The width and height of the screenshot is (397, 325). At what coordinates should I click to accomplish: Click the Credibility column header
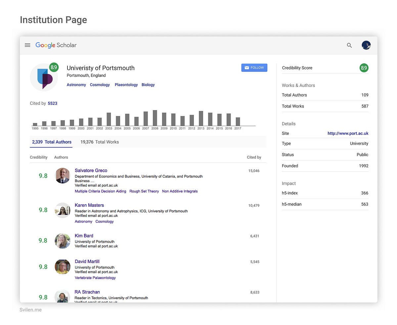click(x=39, y=157)
